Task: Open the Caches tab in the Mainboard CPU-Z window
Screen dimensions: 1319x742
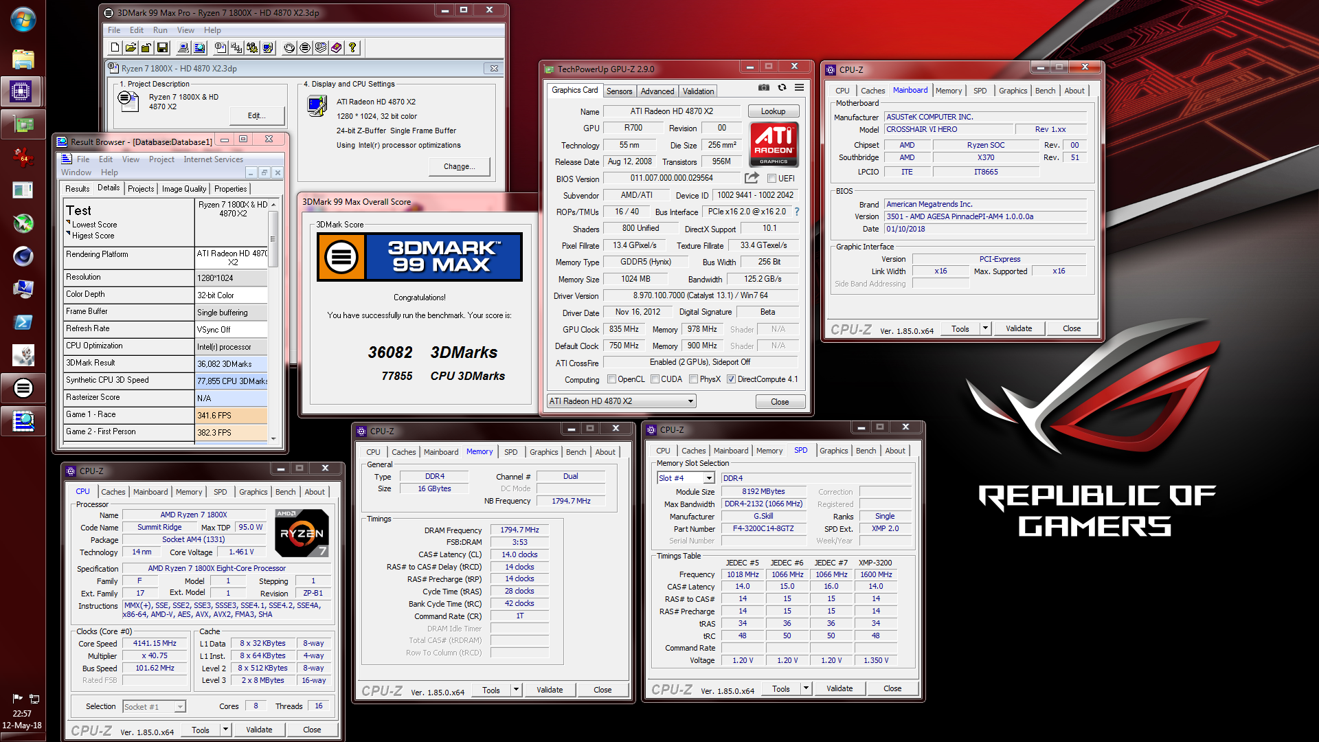Action: pos(872,91)
